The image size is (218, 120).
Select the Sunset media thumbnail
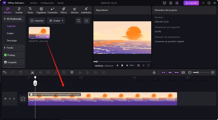[x=39, y=33]
